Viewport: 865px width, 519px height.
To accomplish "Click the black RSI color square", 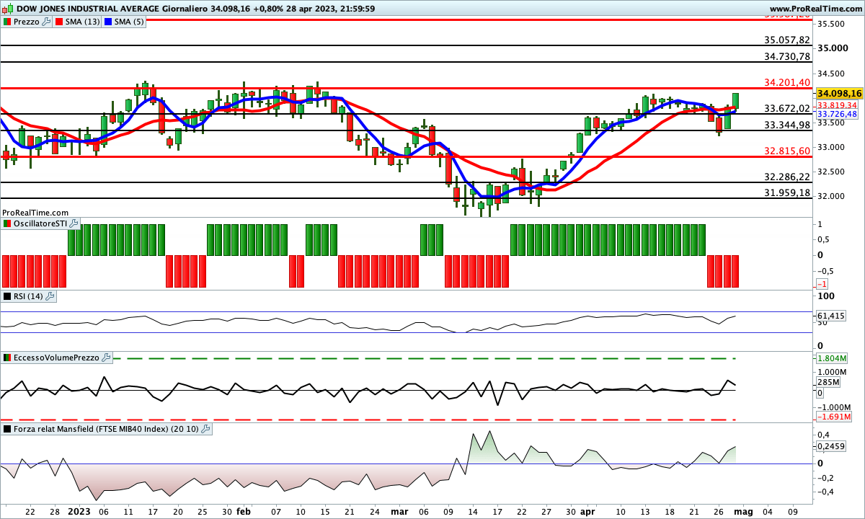I will [x=6, y=296].
